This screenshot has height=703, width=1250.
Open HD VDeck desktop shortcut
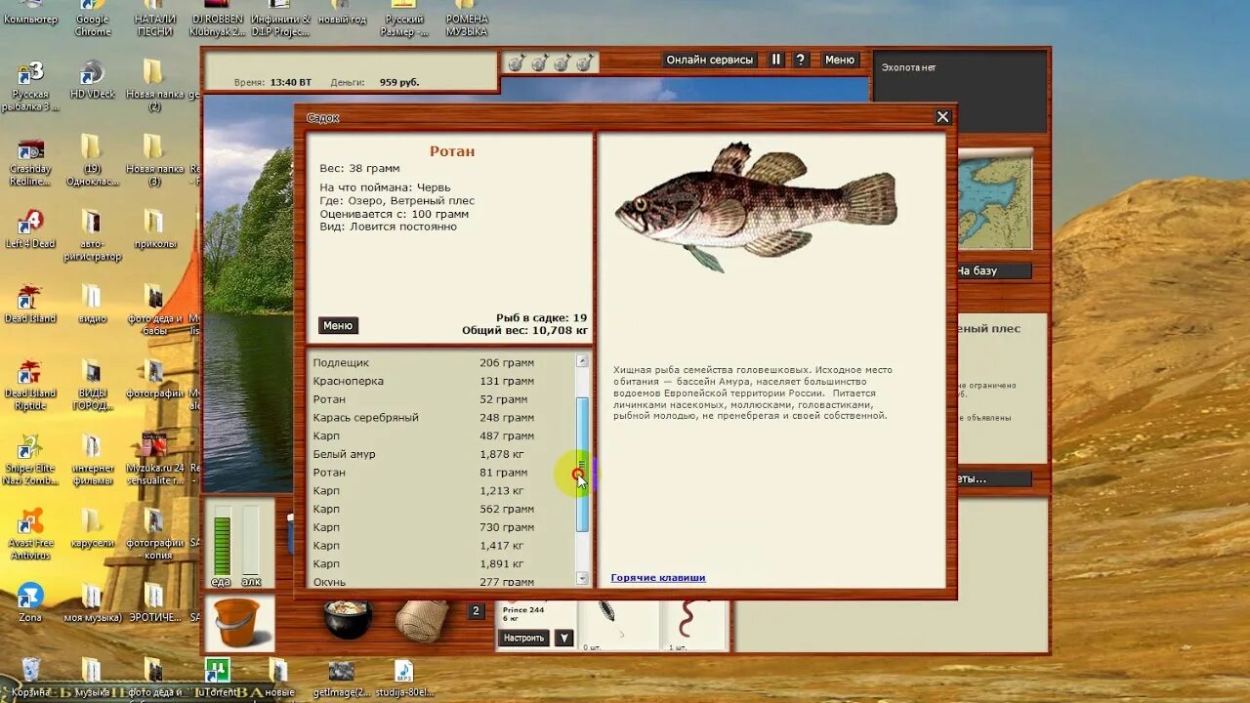click(93, 80)
